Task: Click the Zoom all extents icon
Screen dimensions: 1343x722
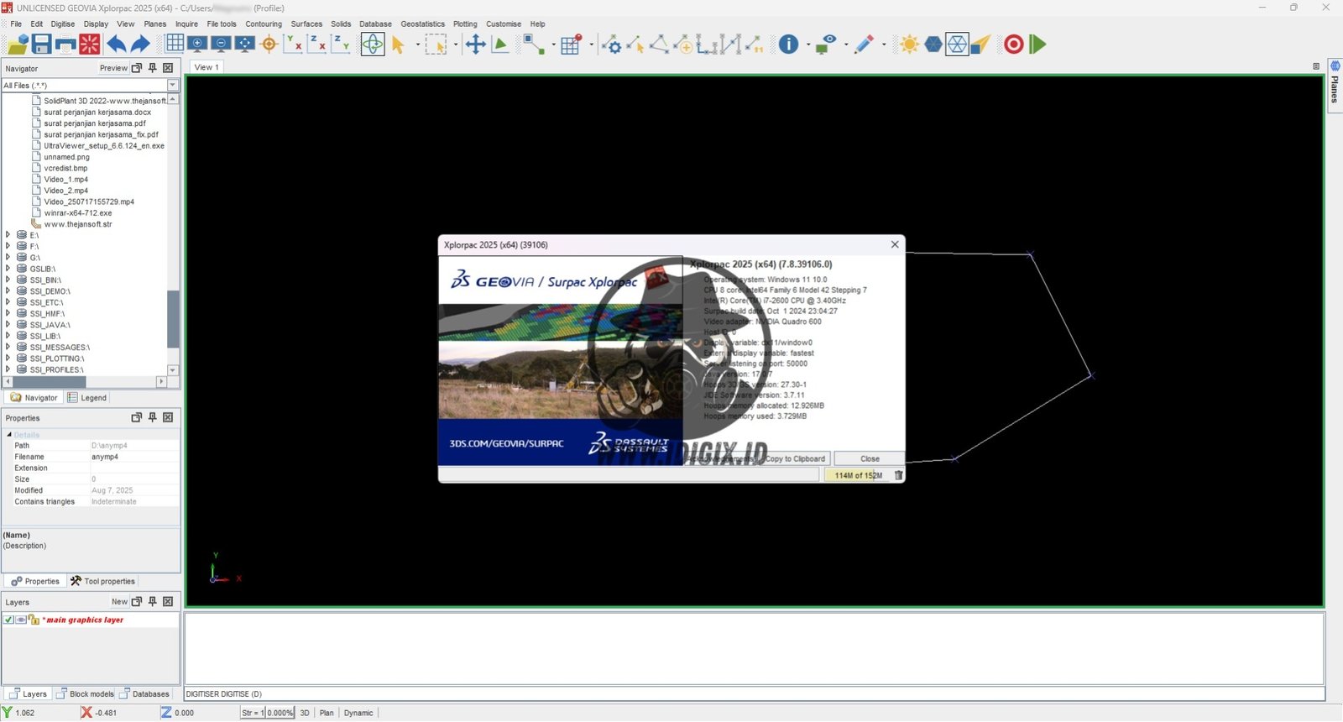Action: 245,44
